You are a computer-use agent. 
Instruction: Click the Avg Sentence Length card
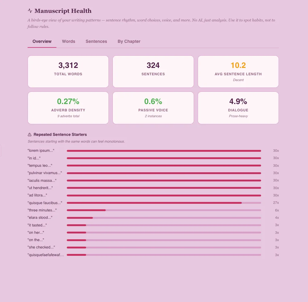pyautogui.click(x=238, y=71)
